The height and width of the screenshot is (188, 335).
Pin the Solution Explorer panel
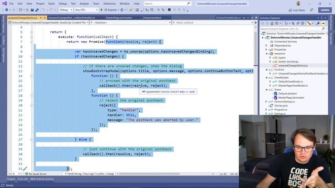321,18
